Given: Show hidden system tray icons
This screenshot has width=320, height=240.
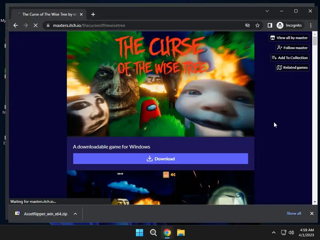Looking at the screenshot, I should 274,232.
